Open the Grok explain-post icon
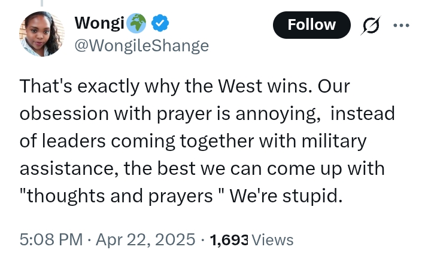 coord(371,26)
